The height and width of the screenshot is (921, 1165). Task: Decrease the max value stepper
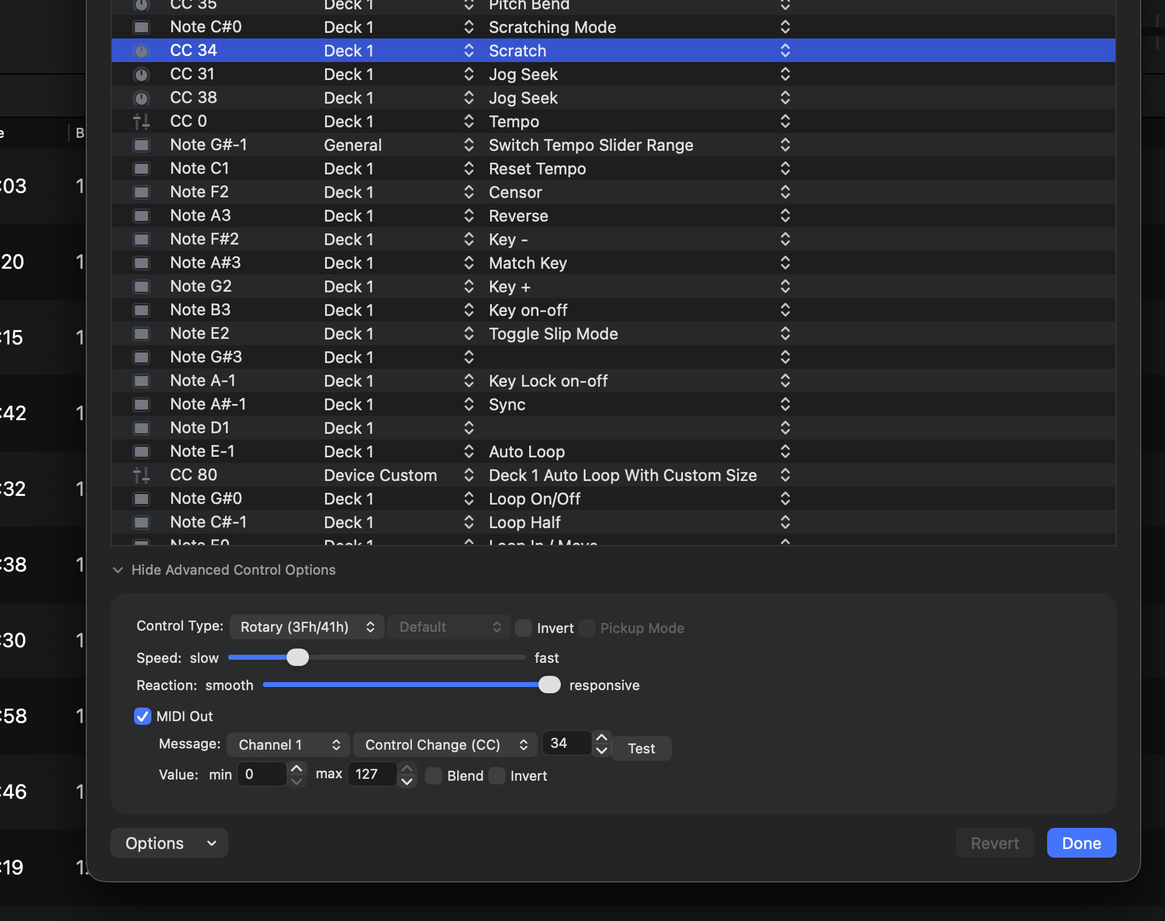pos(407,781)
